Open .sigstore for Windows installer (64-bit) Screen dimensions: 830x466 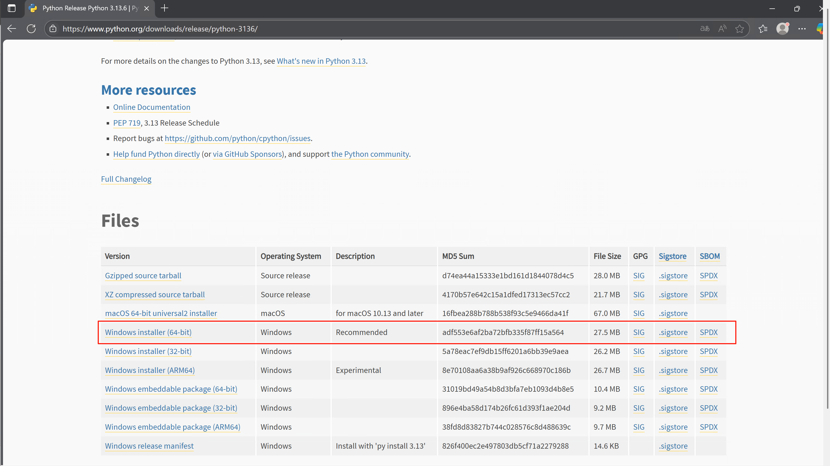point(673,332)
